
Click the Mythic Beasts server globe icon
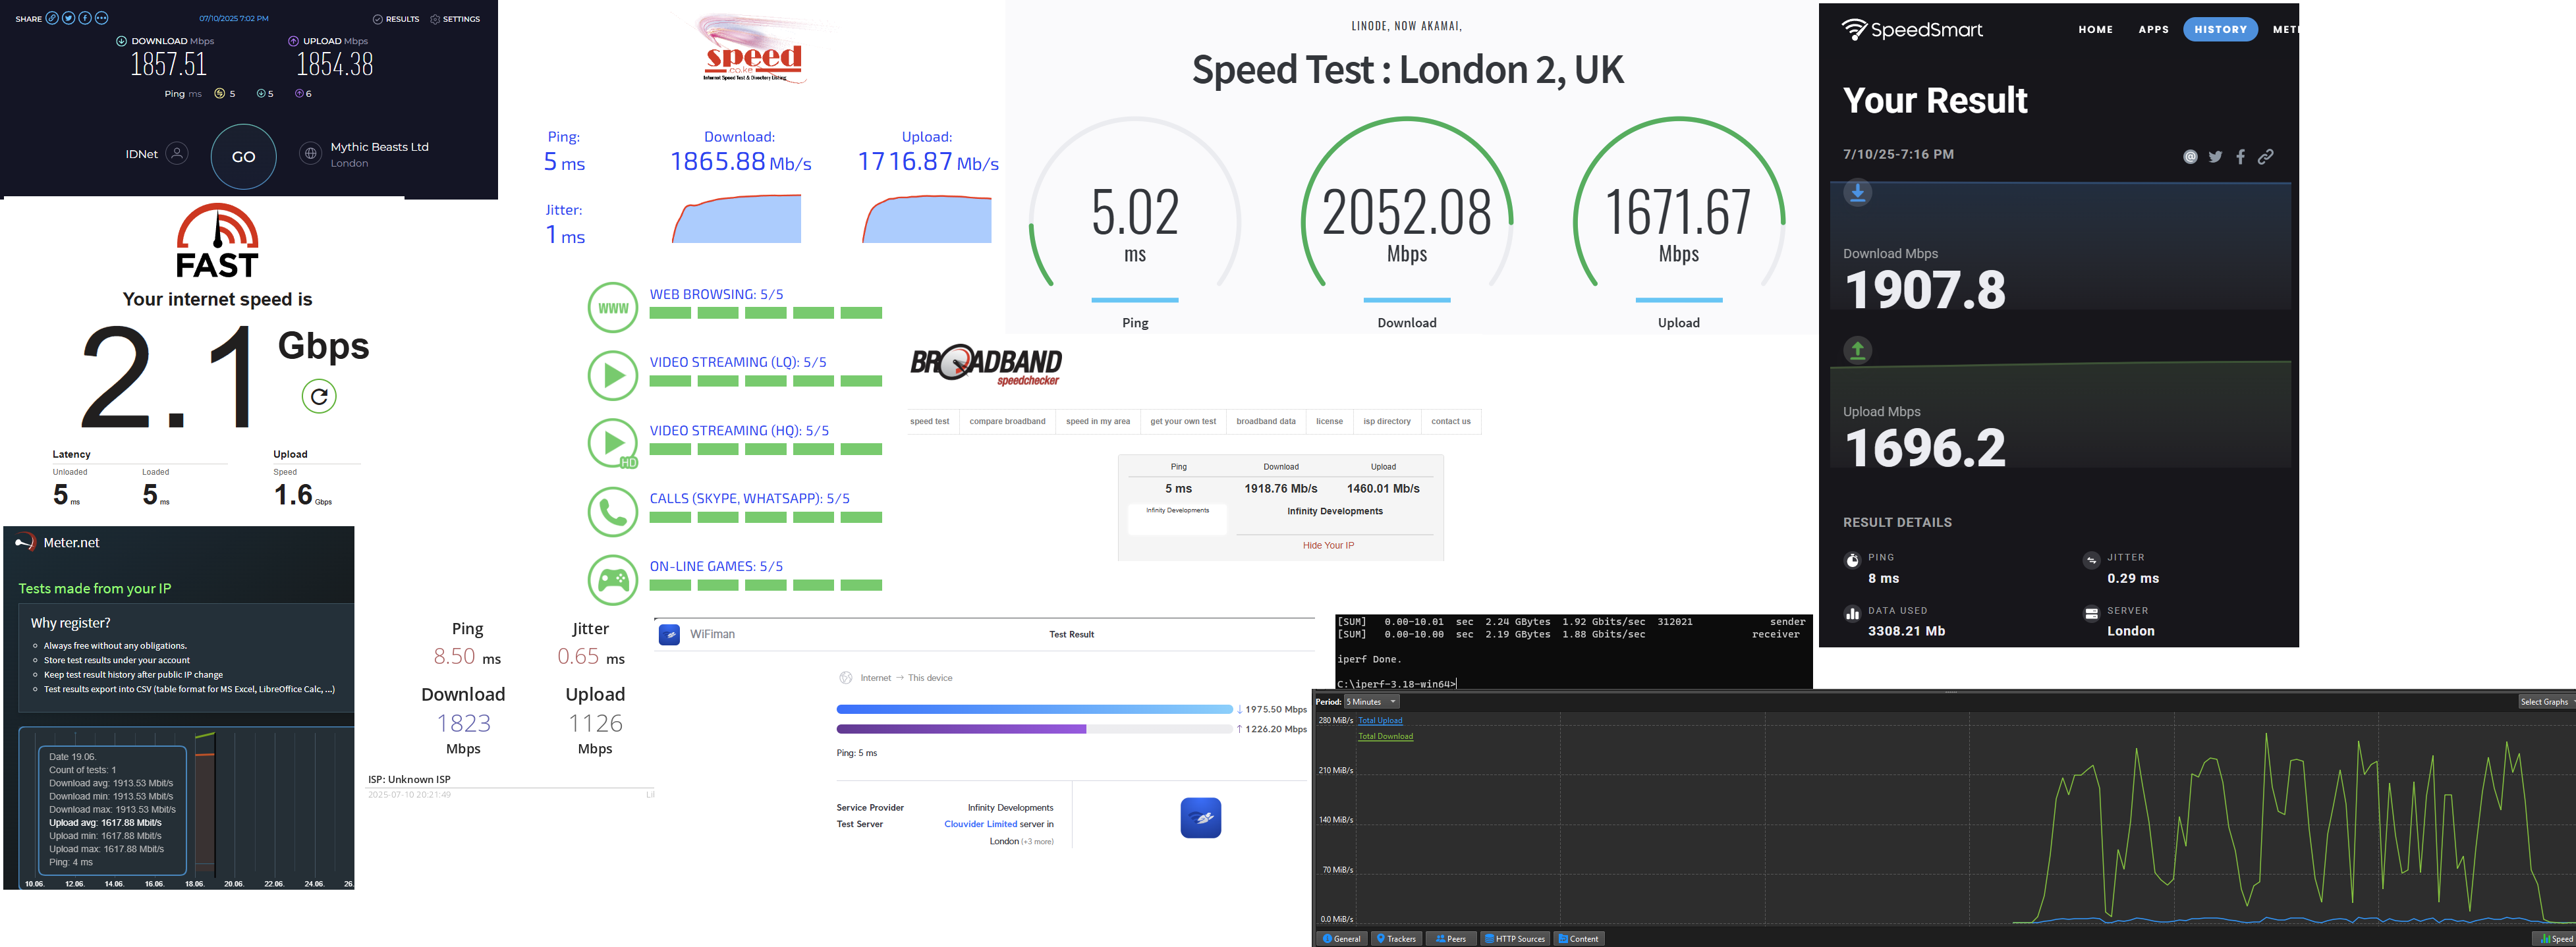(311, 153)
